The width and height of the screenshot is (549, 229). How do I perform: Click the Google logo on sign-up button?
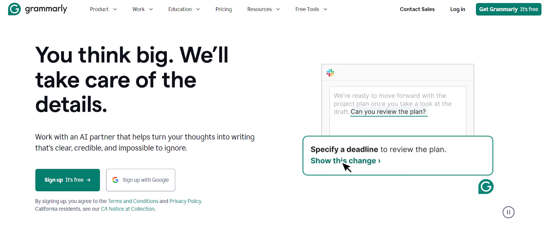tap(115, 180)
